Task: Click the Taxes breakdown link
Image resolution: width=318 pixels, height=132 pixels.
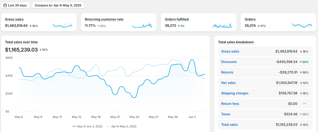Action: pos(226,114)
